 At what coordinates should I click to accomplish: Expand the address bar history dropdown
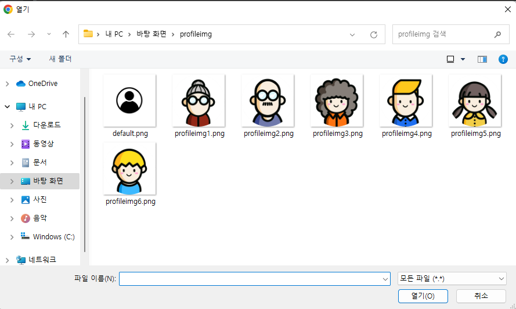point(352,35)
